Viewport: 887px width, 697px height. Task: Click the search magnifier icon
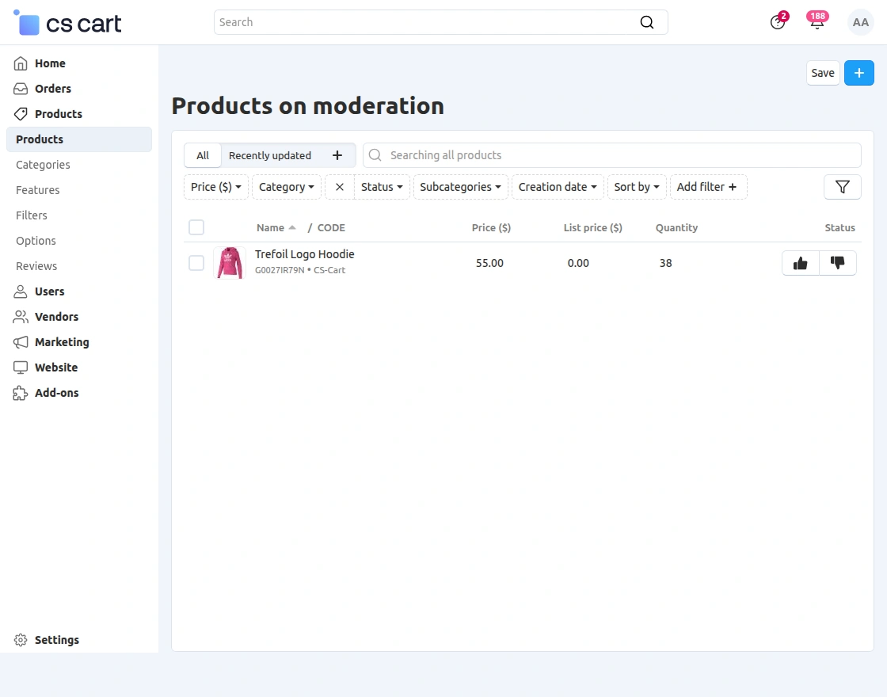[647, 22]
